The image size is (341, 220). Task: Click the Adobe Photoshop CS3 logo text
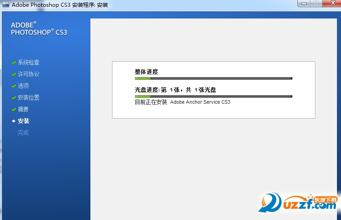[x=39, y=29]
